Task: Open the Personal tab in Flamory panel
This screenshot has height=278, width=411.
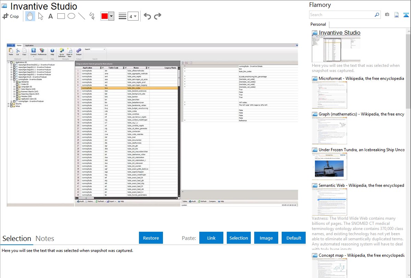Action: coord(318,24)
